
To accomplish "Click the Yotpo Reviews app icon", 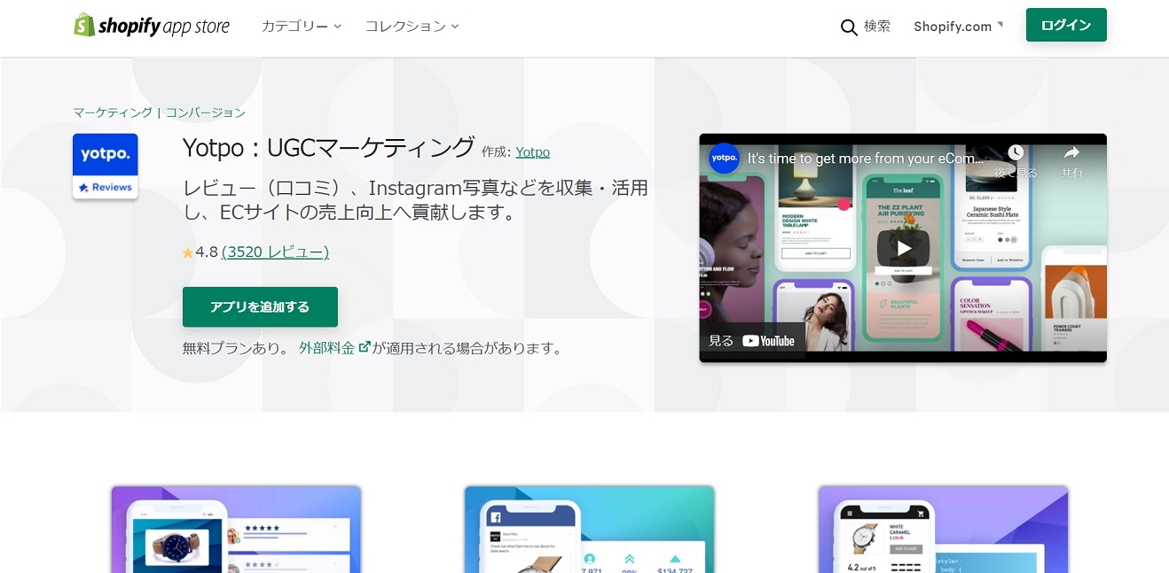I will click(x=105, y=166).
